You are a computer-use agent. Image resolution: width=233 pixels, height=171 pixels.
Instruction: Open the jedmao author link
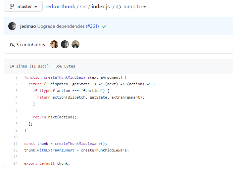pos(28,26)
